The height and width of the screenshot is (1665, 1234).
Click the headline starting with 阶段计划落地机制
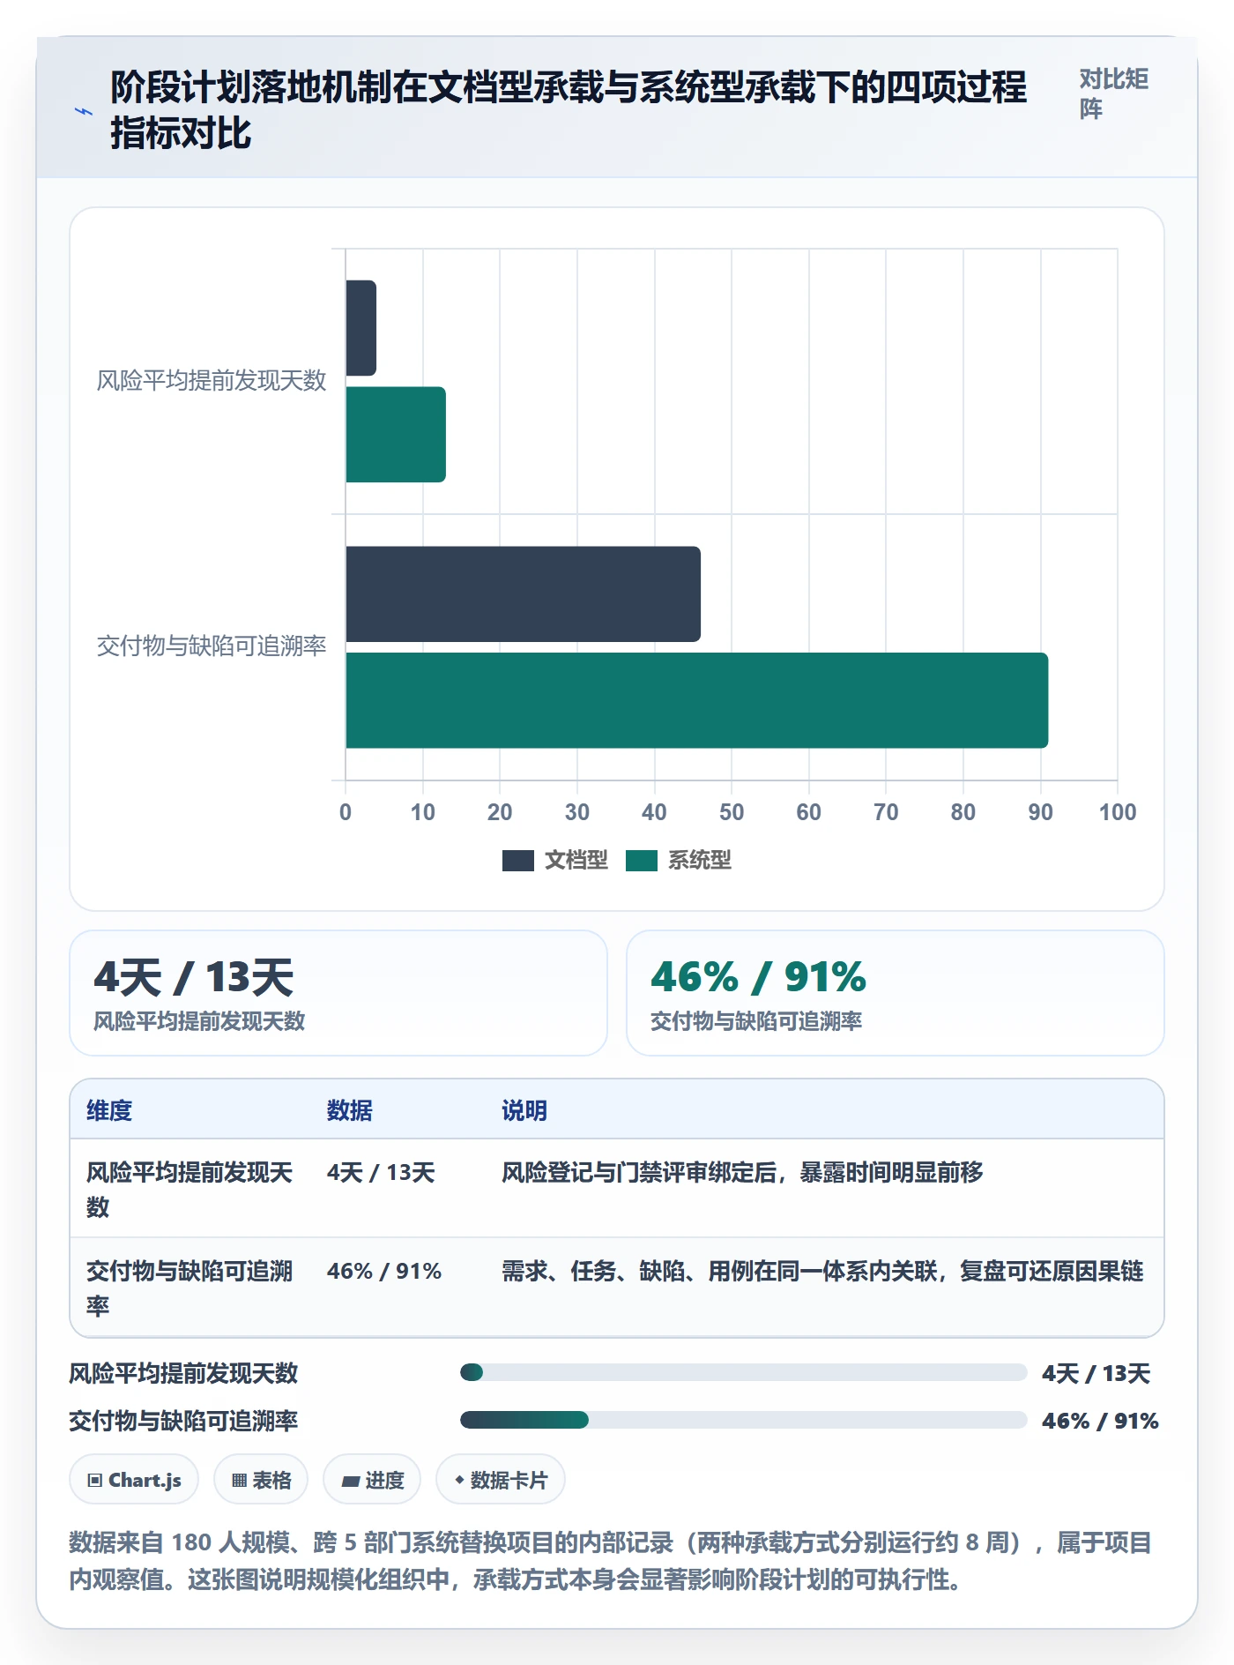tap(569, 110)
